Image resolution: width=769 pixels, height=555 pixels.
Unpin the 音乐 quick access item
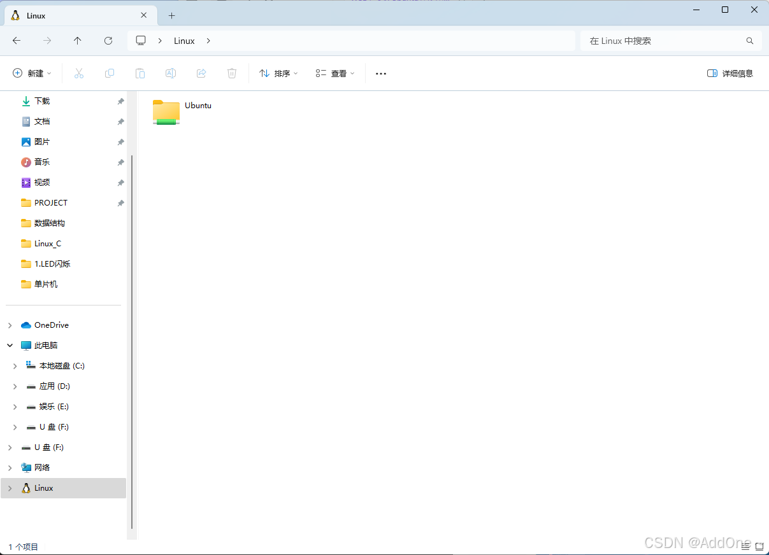pyautogui.click(x=120, y=162)
